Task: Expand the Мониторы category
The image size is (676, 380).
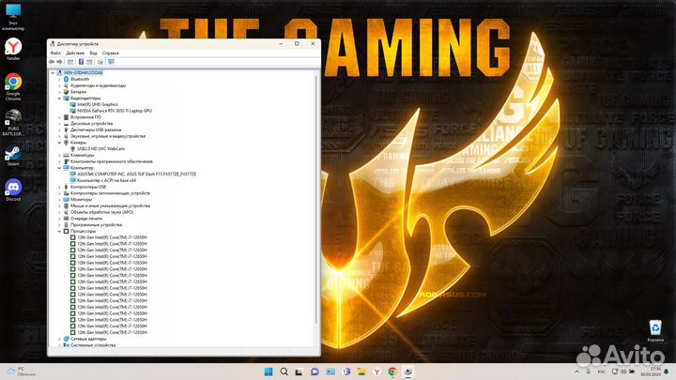Action: point(59,200)
